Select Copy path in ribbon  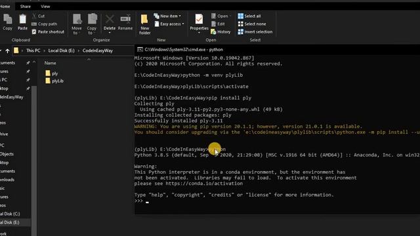coord(45,24)
